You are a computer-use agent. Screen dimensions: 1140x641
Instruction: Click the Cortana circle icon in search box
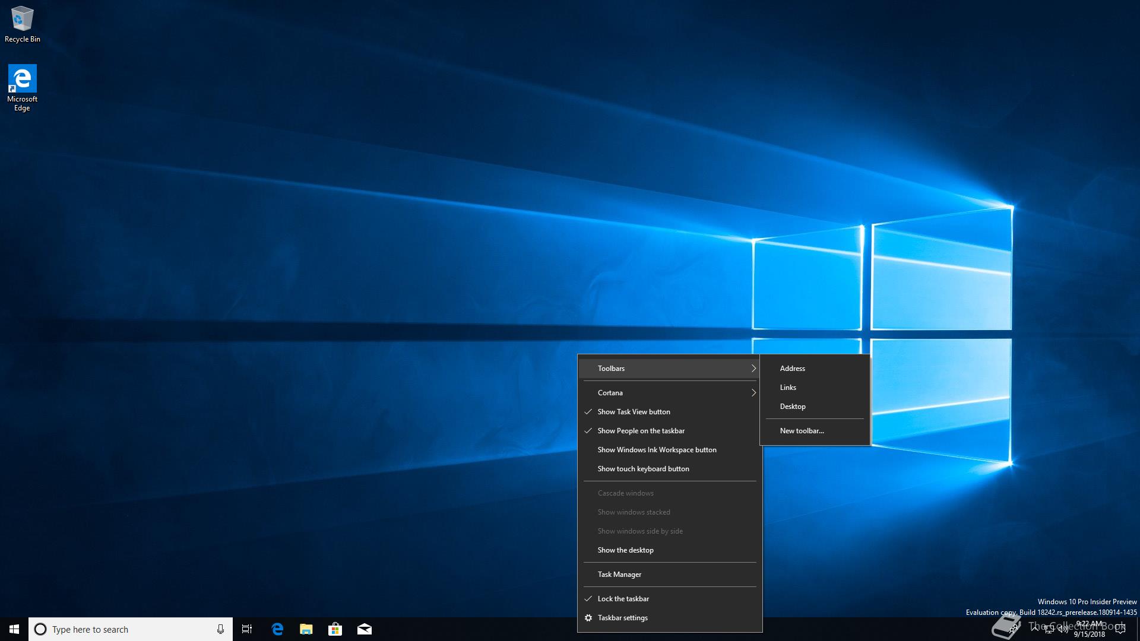[x=40, y=629]
